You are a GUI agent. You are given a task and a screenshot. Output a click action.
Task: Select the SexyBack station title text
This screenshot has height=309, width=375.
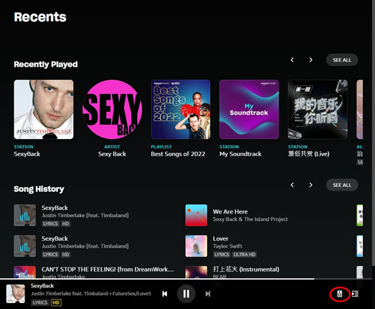pyautogui.click(x=27, y=154)
